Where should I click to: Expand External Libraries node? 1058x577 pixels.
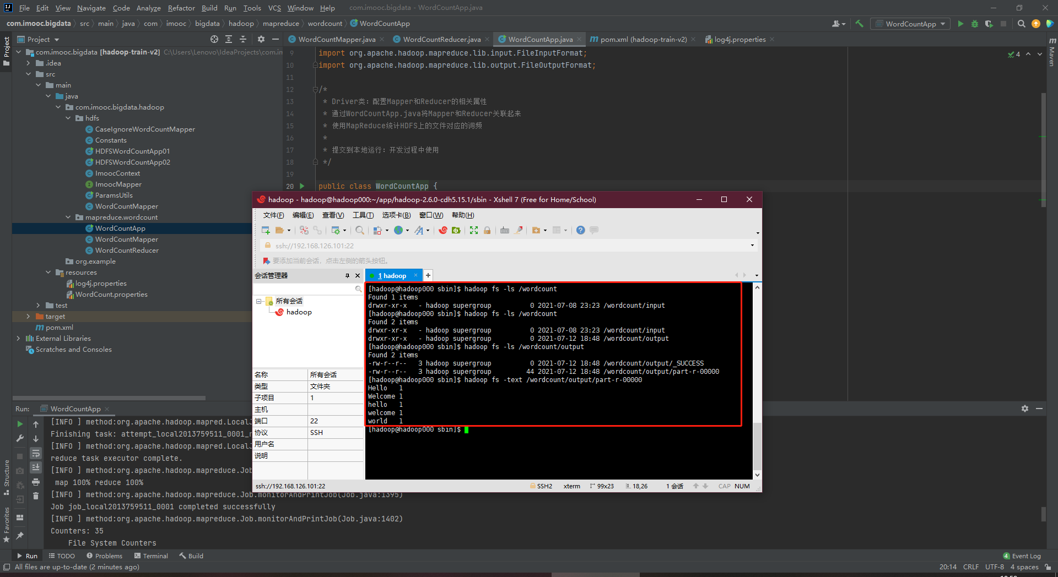coord(19,338)
